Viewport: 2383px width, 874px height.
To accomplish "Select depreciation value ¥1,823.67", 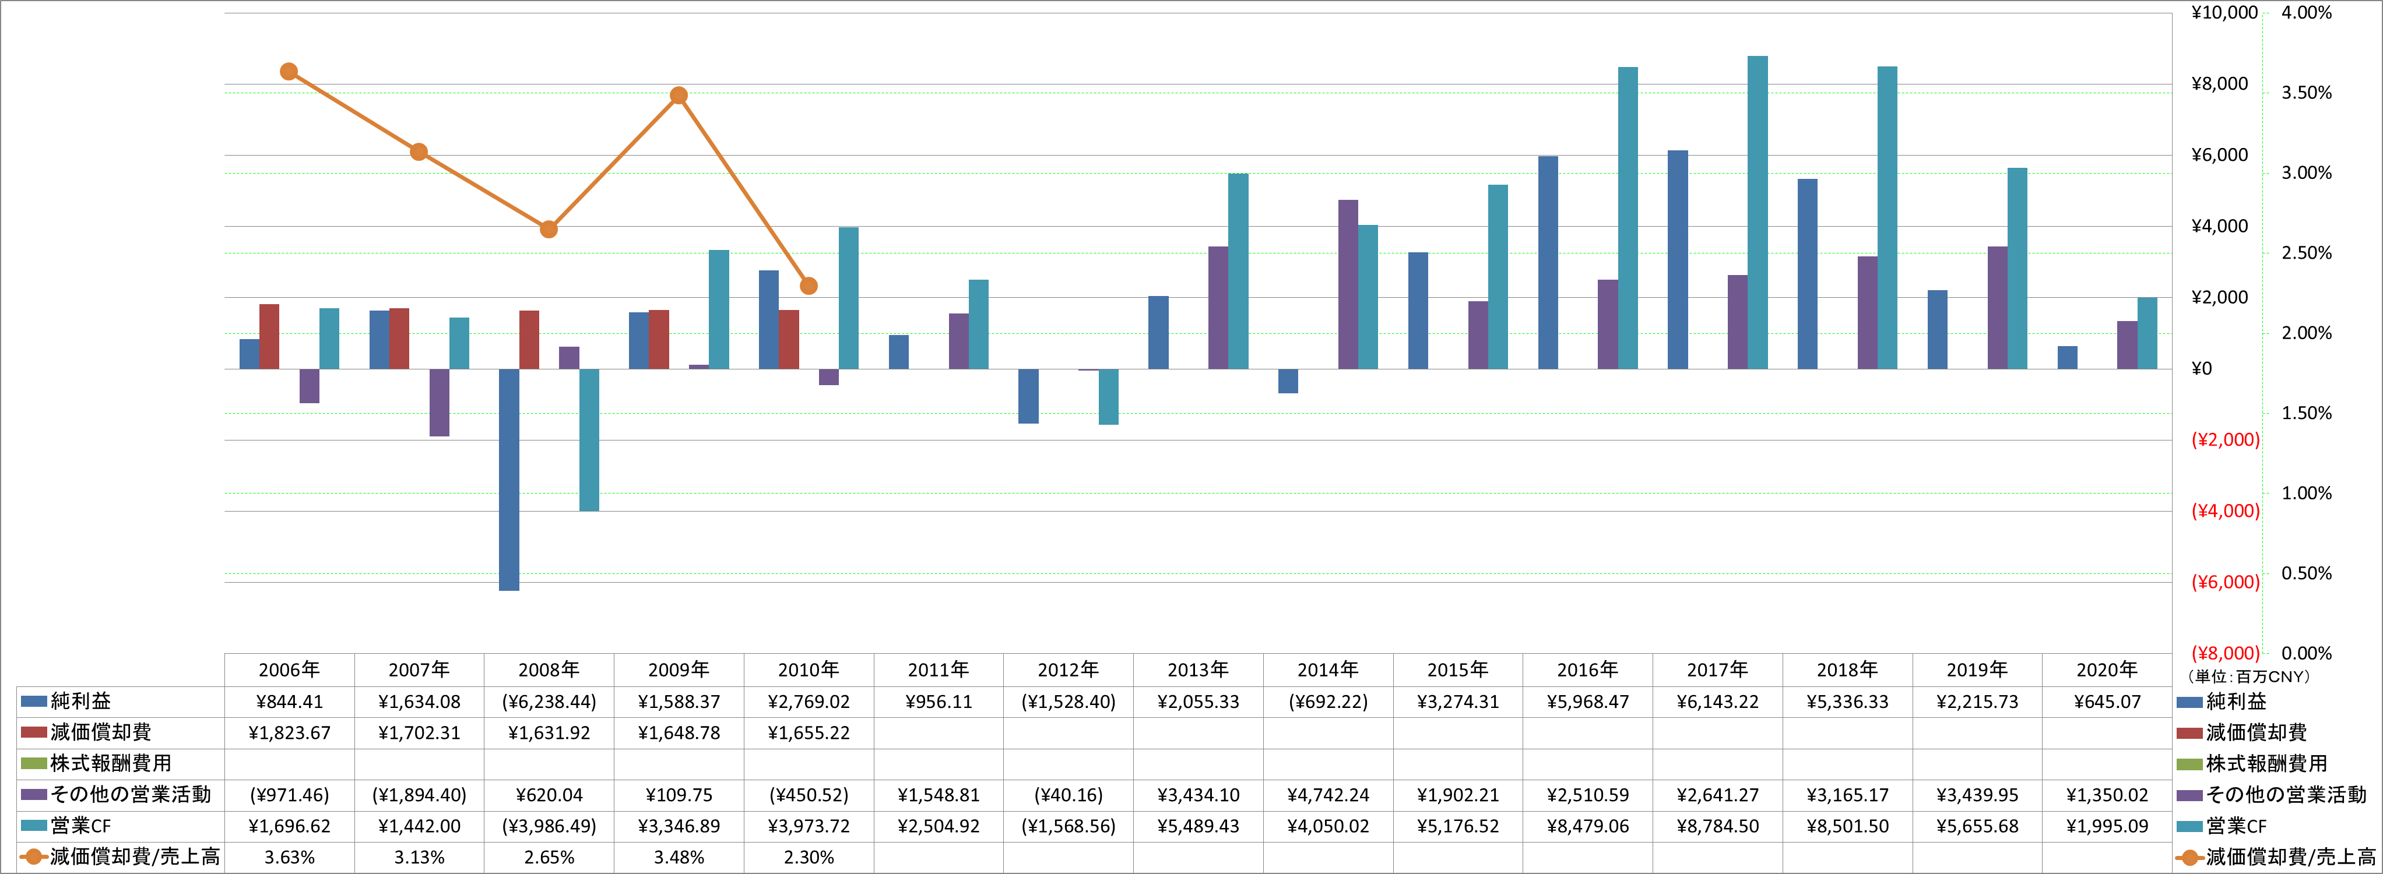I will pyautogui.click(x=290, y=734).
